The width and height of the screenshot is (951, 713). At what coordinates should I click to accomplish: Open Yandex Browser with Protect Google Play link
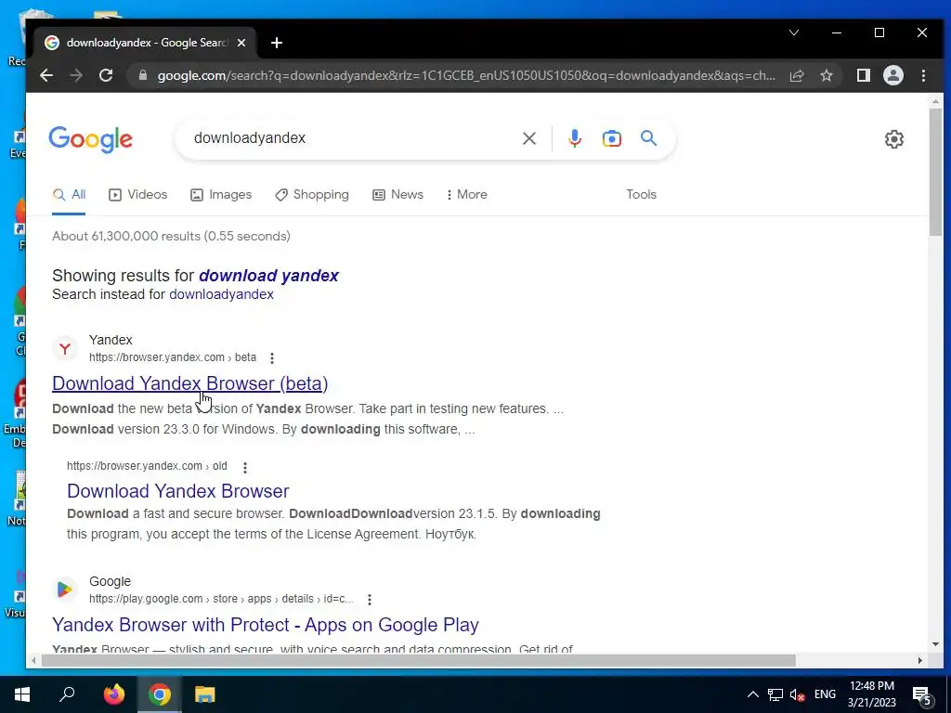pyautogui.click(x=265, y=625)
